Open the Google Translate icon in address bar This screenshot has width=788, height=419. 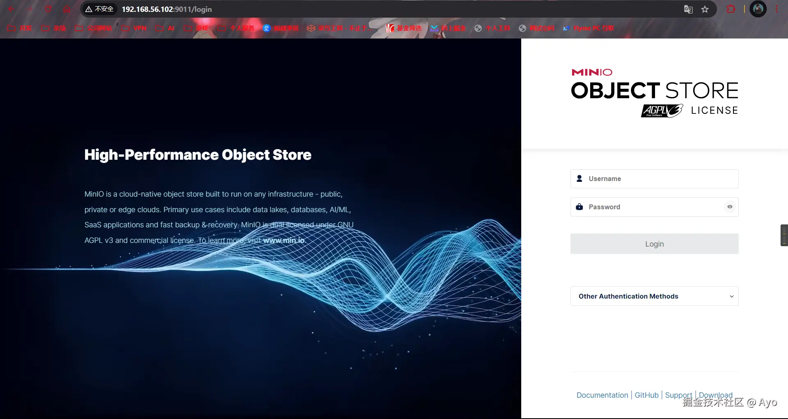pos(688,9)
